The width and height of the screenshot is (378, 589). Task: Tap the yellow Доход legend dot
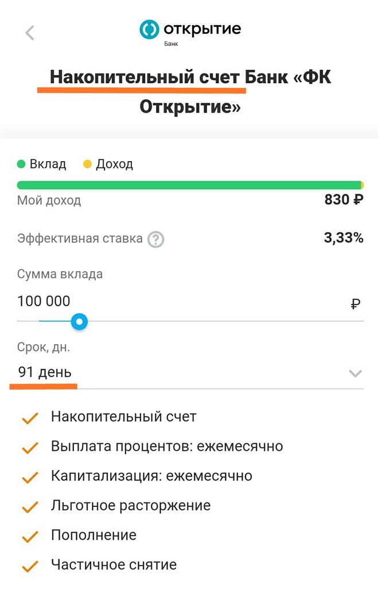point(87,165)
